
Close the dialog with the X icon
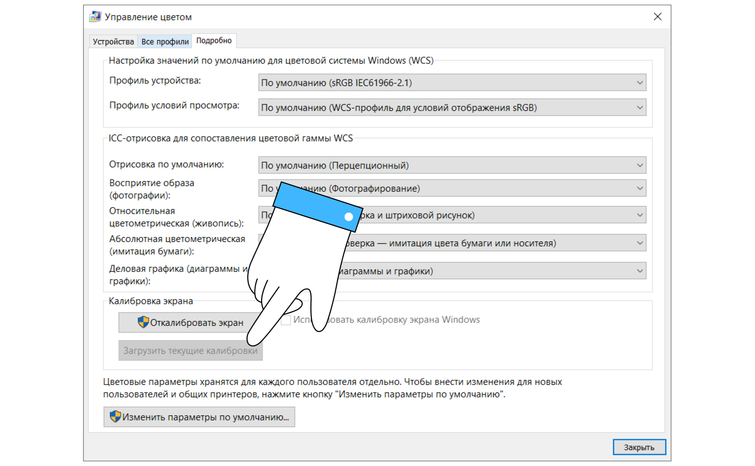[658, 17]
